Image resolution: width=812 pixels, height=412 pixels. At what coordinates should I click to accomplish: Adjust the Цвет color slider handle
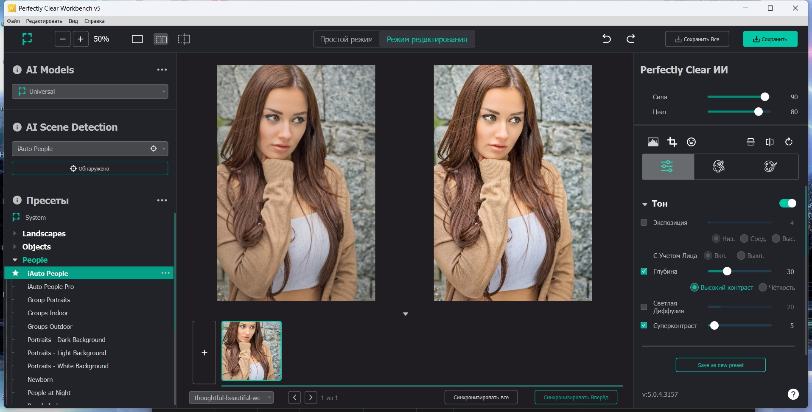point(759,112)
